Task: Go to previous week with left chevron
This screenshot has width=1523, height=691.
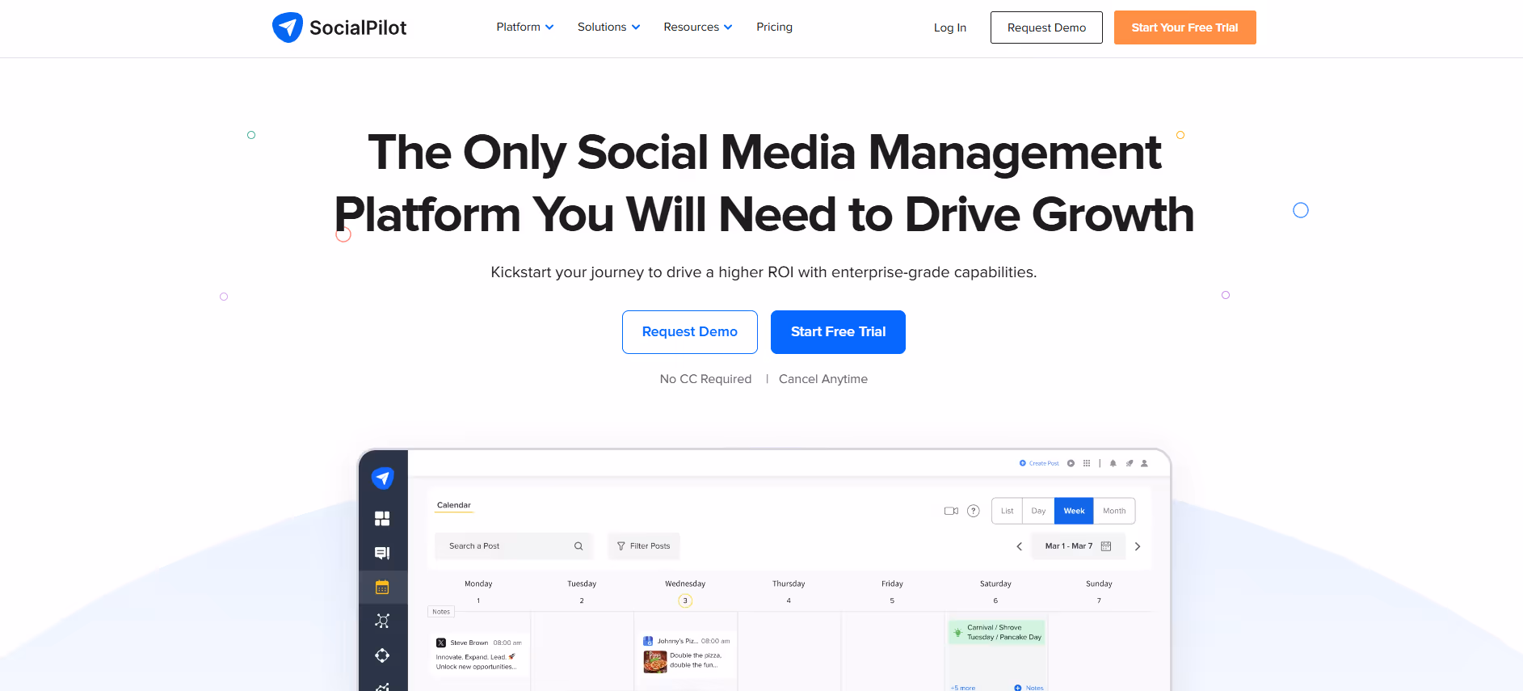Action: 1019,546
